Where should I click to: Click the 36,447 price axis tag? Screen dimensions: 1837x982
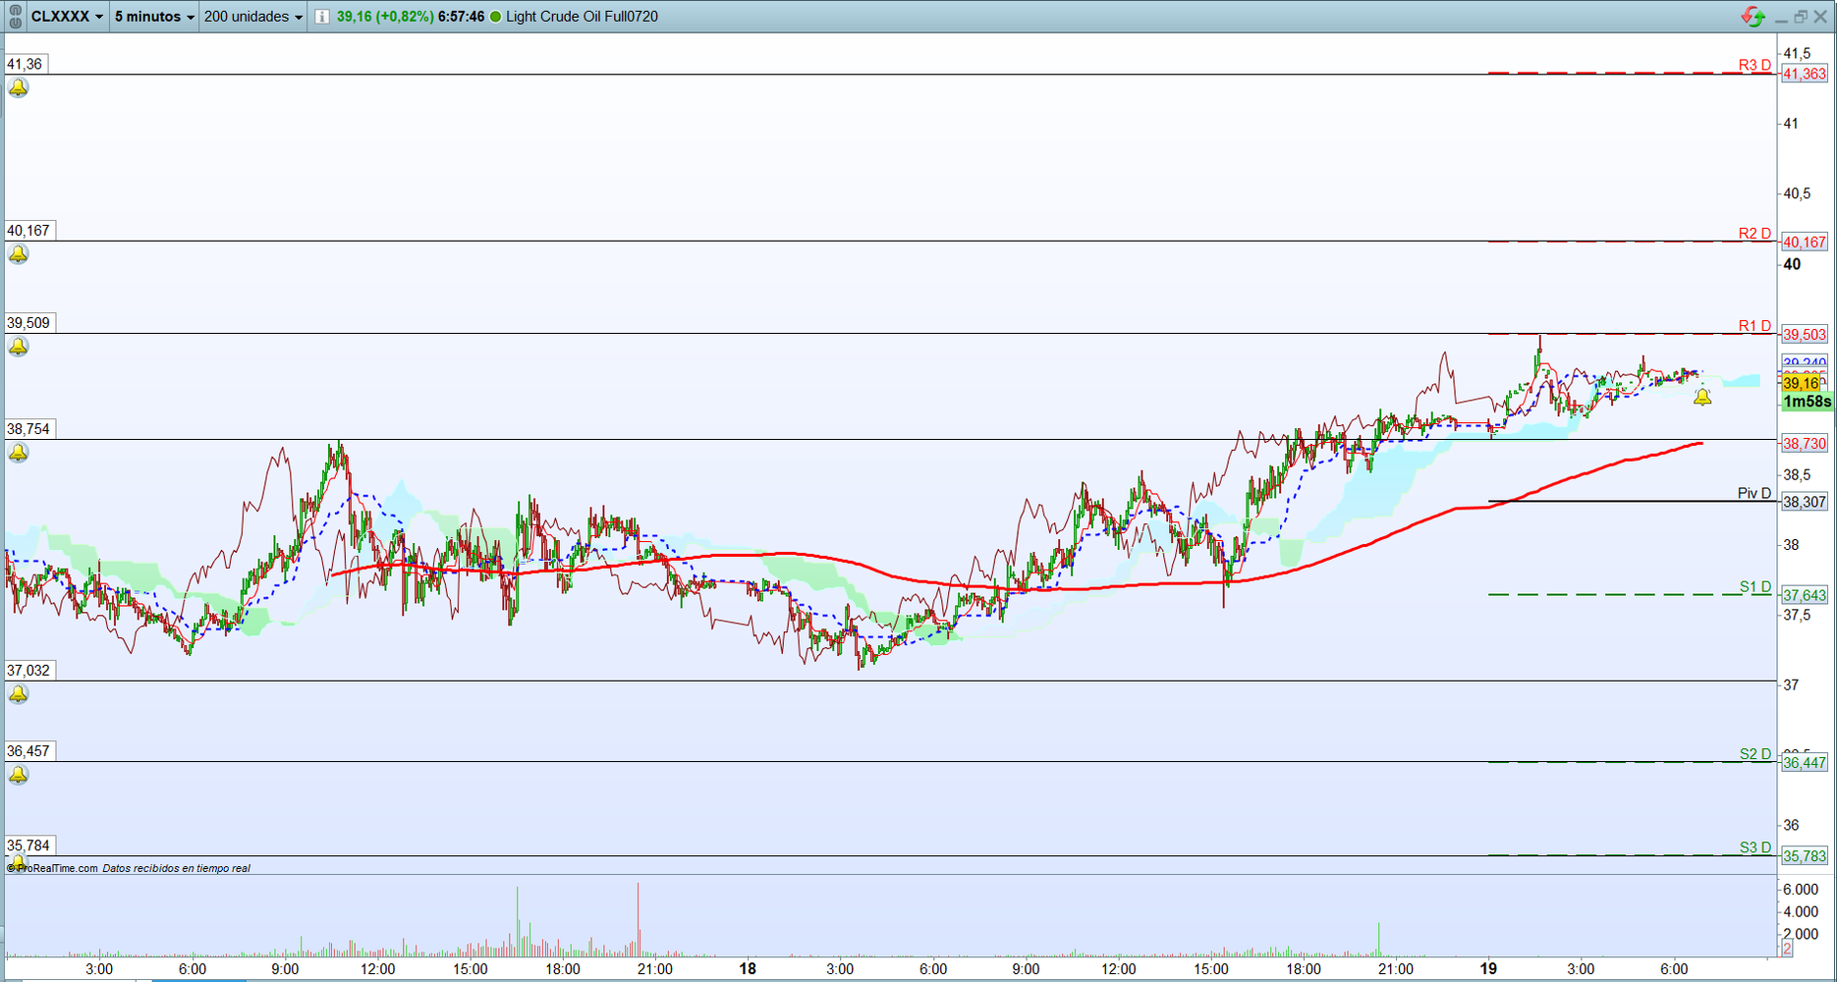click(1805, 763)
